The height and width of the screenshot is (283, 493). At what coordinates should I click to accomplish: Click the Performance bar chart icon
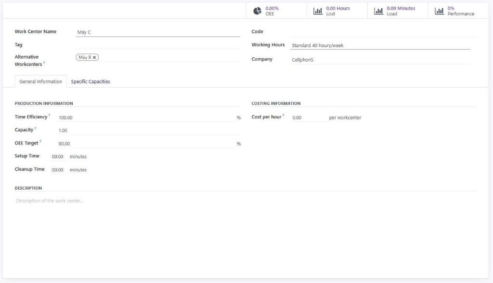point(439,11)
